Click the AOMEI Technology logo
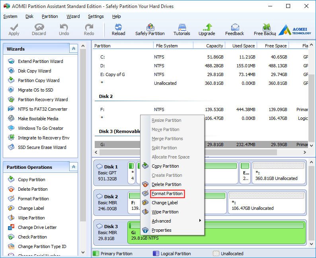The height and width of the screenshot is (258, 316). 295,30
